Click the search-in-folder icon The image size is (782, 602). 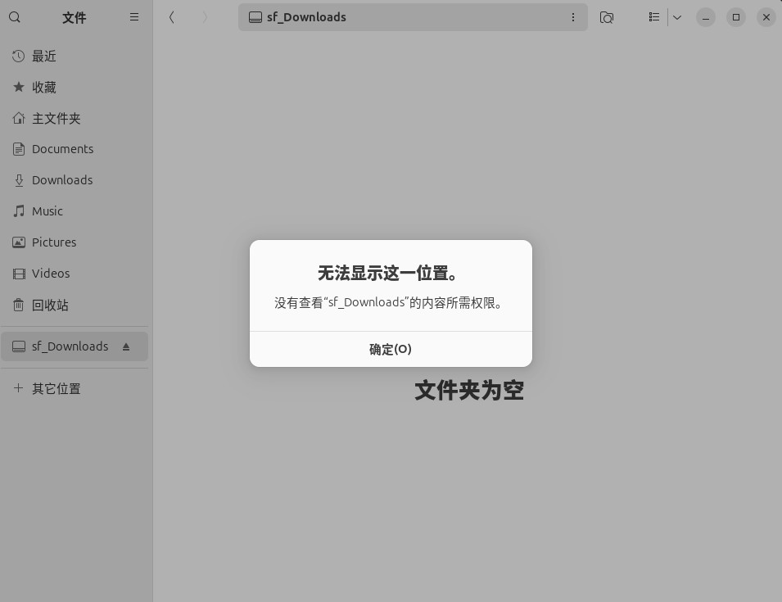[607, 17]
